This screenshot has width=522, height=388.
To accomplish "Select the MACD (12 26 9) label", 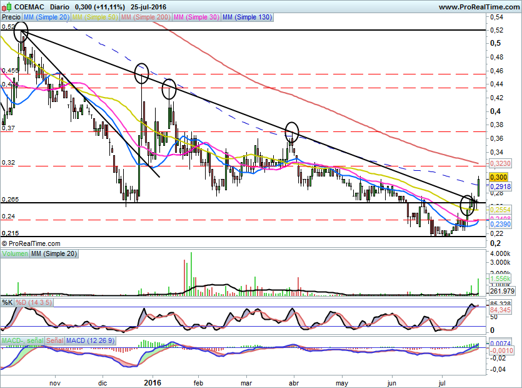I will pos(91,340).
